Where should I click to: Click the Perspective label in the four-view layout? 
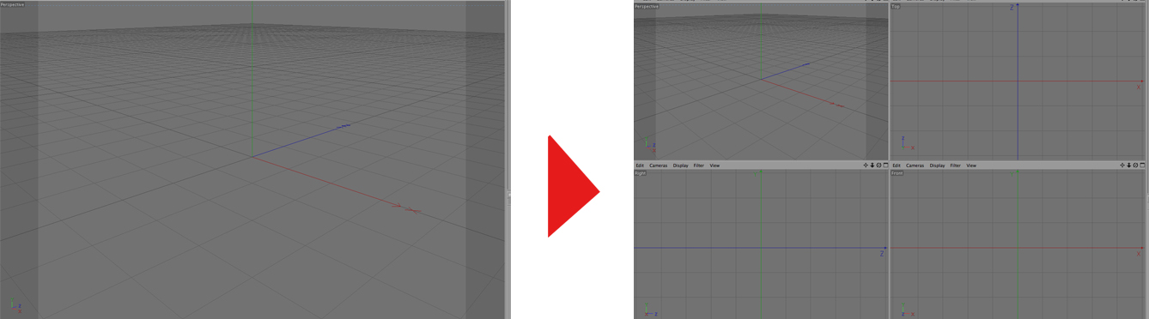click(x=647, y=7)
